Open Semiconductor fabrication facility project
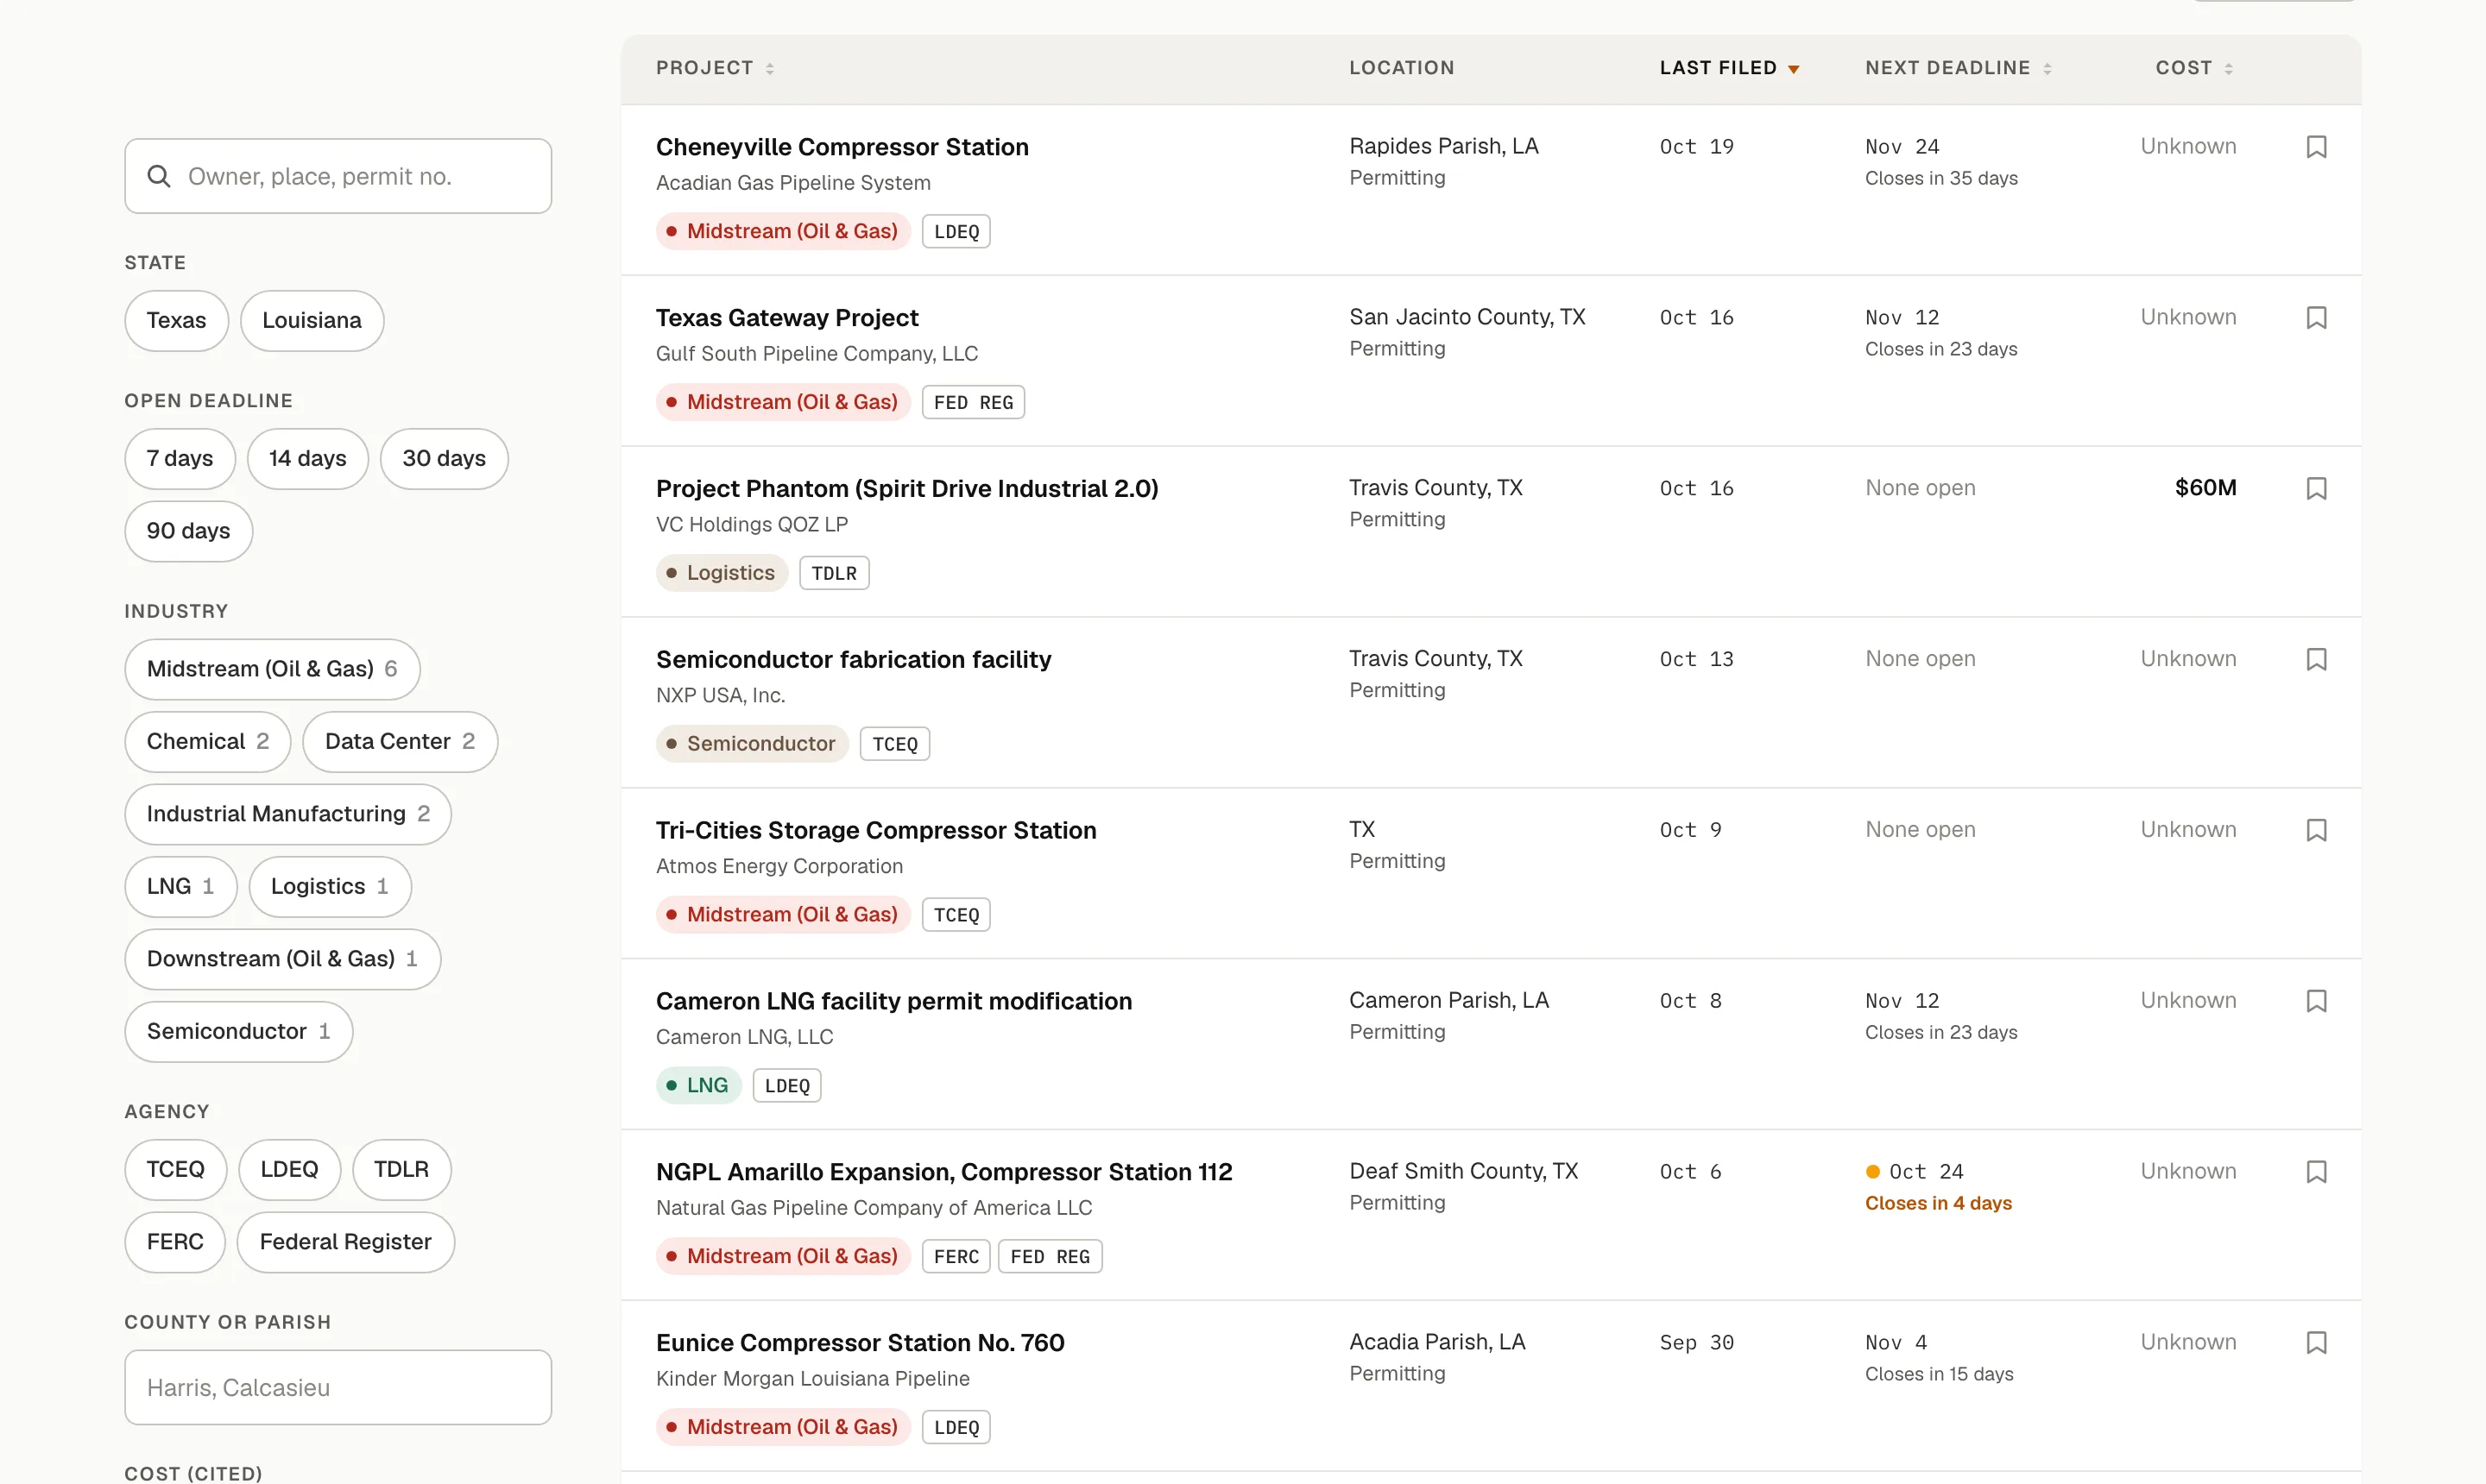Image resolution: width=2486 pixels, height=1484 pixels. tap(854, 660)
